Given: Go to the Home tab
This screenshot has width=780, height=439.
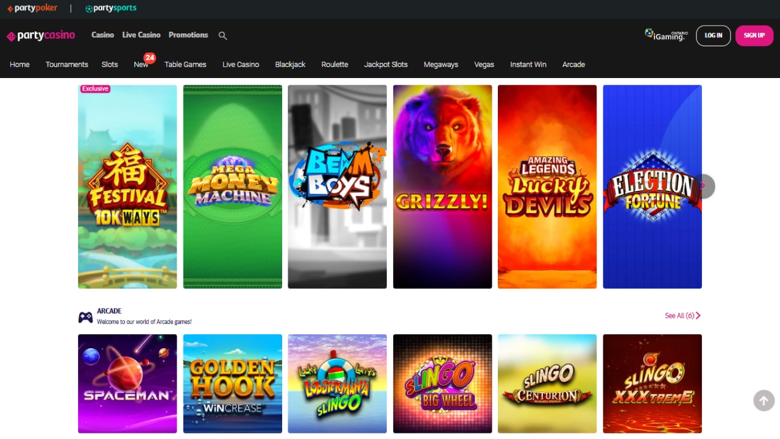Looking at the screenshot, I should coord(19,64).
